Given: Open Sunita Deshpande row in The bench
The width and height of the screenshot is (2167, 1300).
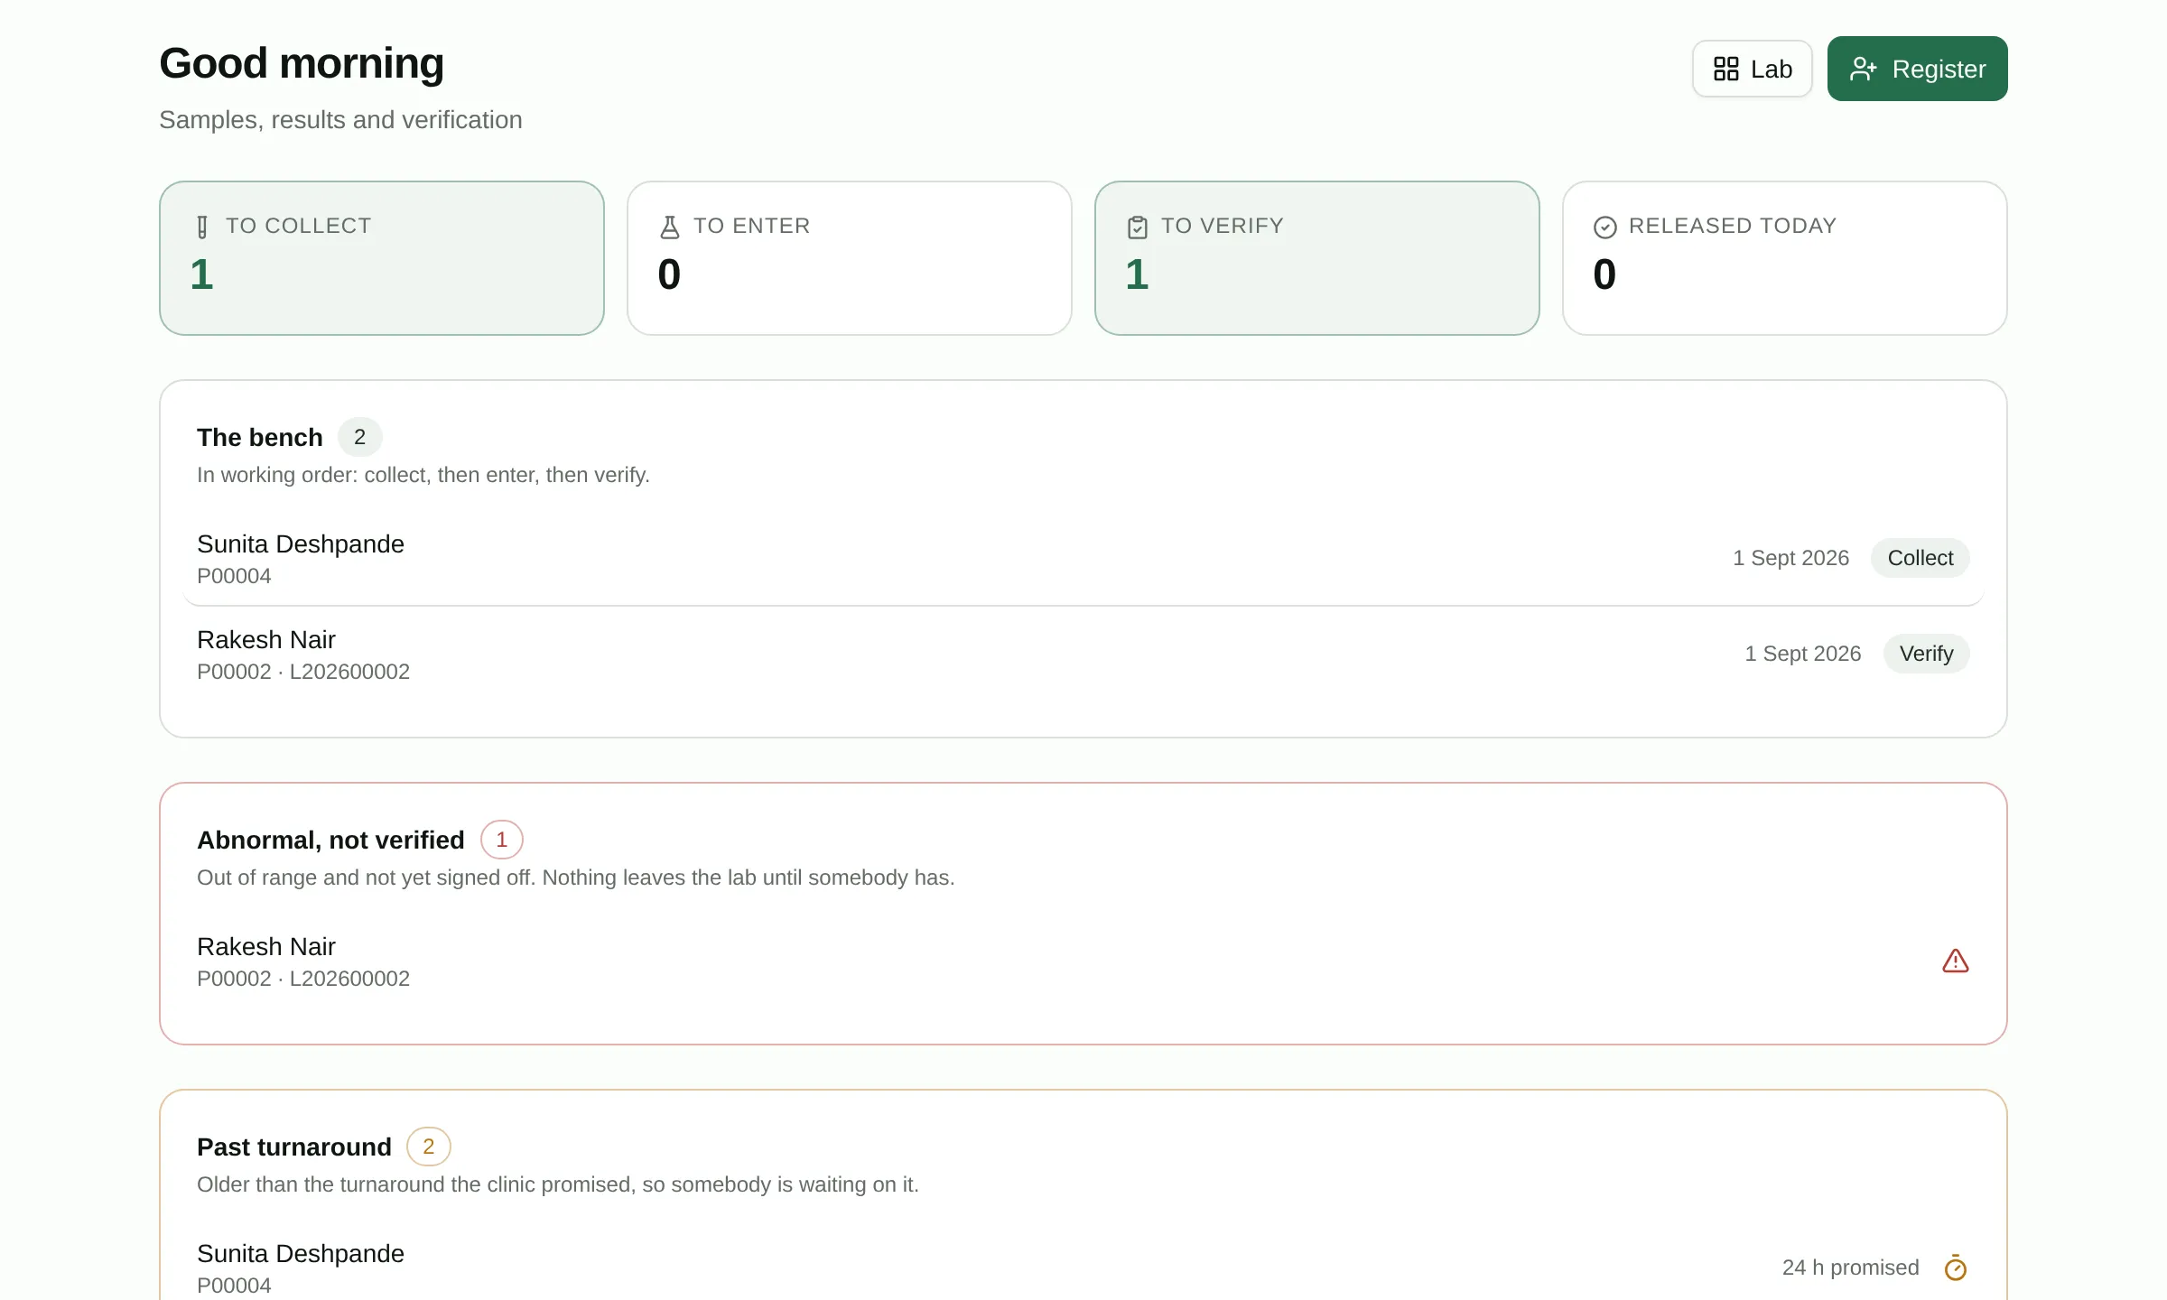Looking at the screenshot, I should tap(1083, 558).
